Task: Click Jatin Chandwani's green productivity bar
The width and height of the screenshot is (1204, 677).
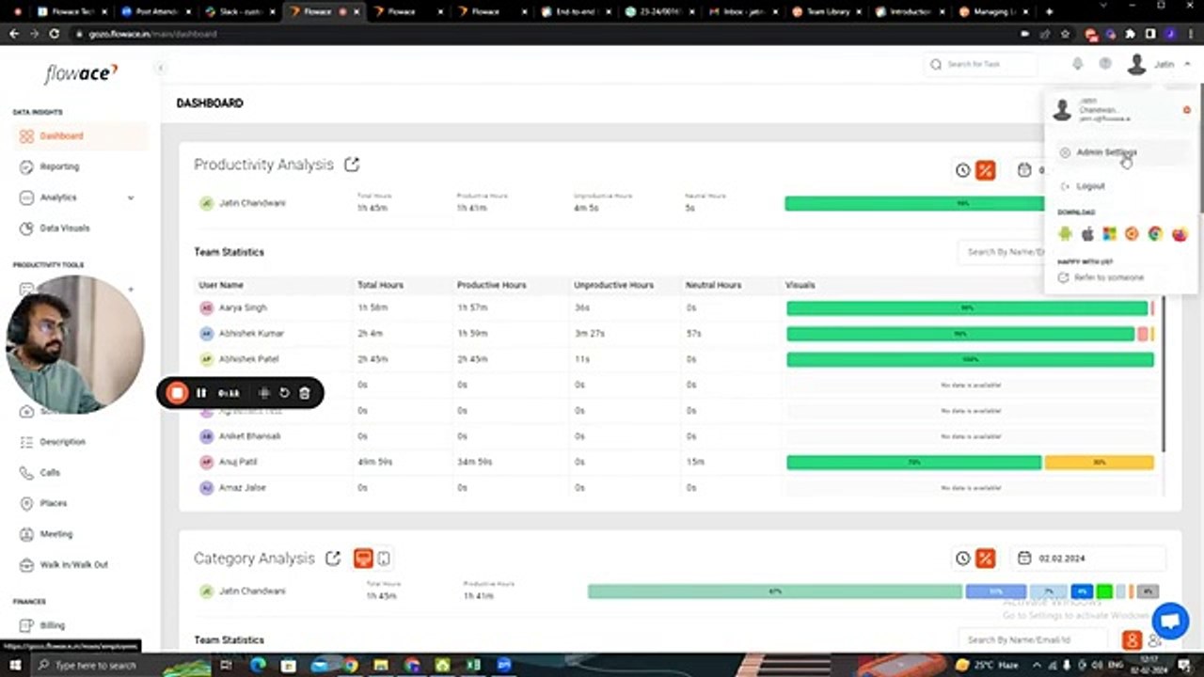Action: 914,203
